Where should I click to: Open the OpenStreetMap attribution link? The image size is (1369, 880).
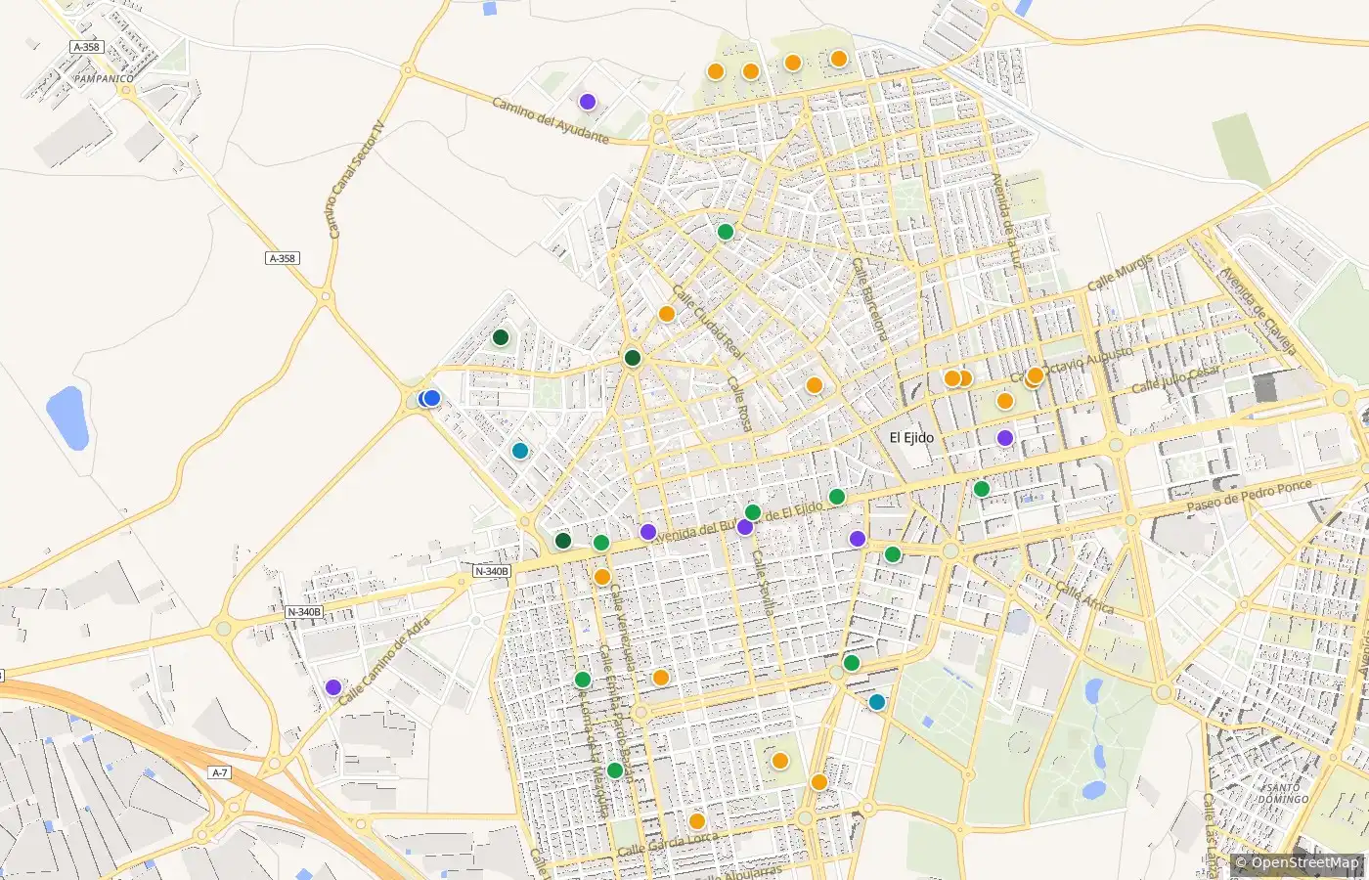1304,862
